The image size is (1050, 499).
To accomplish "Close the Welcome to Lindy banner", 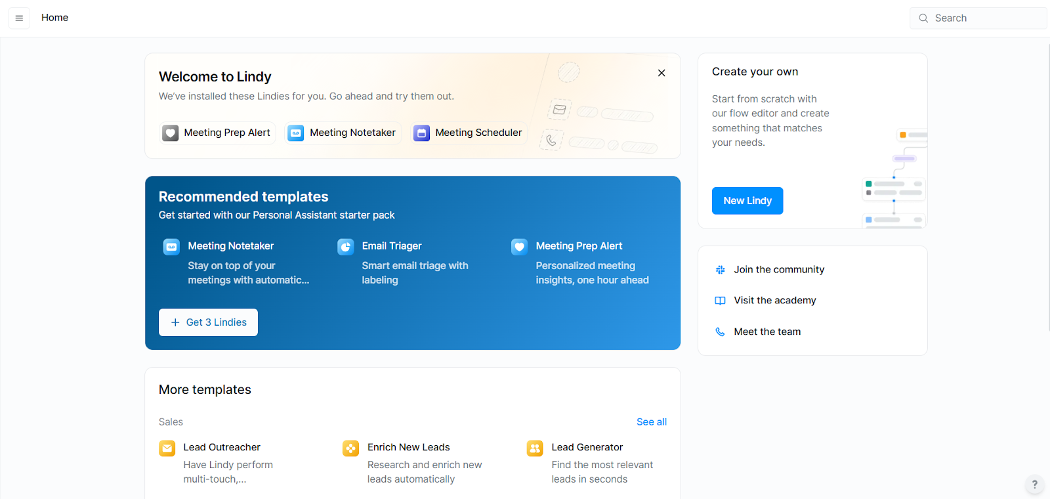I will pos(661,73).
